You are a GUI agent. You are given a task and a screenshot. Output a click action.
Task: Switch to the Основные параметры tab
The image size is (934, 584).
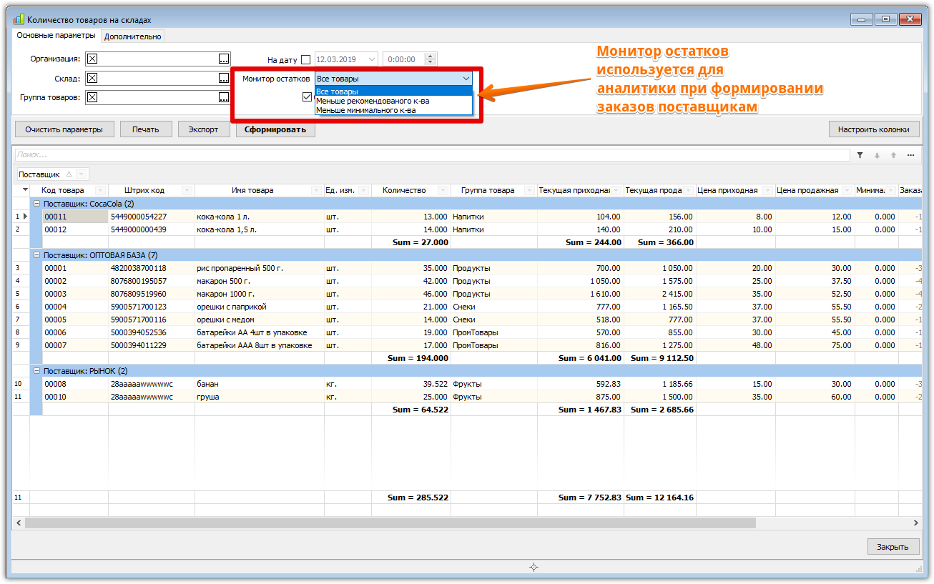tap(56, 36)
